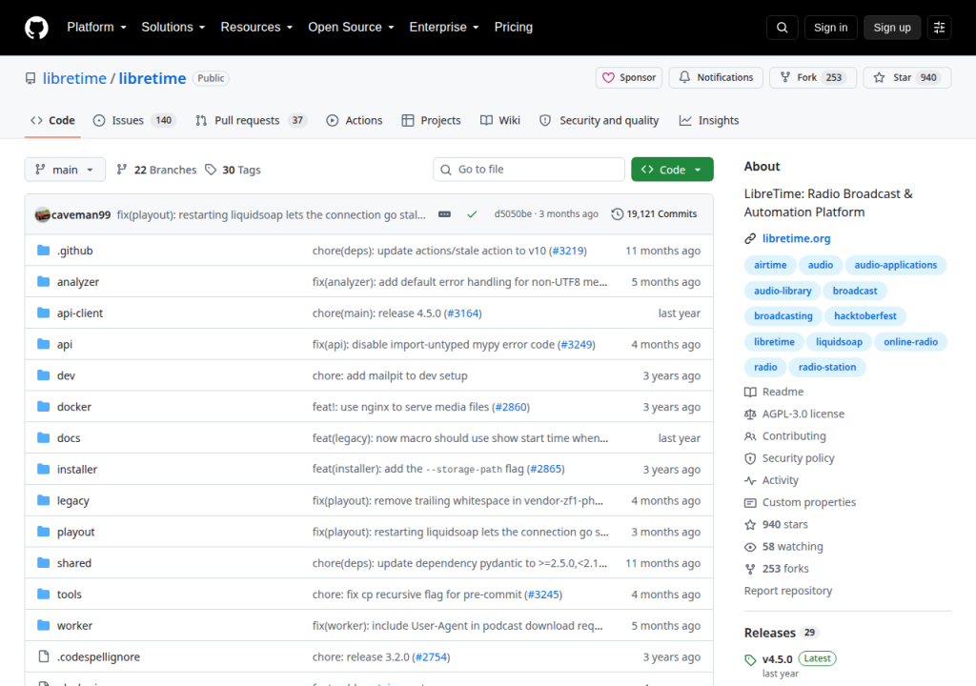
Task: Open the search magnifier button
Action: [782, 28]
